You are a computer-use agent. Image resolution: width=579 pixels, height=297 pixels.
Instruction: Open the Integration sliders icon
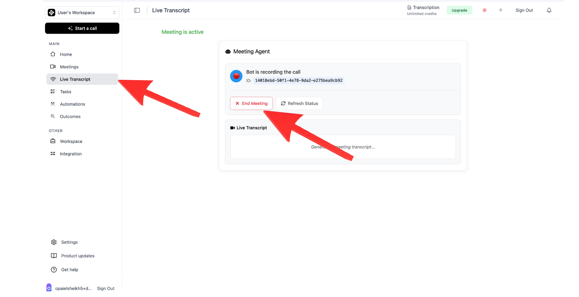[x=53, y=153]
